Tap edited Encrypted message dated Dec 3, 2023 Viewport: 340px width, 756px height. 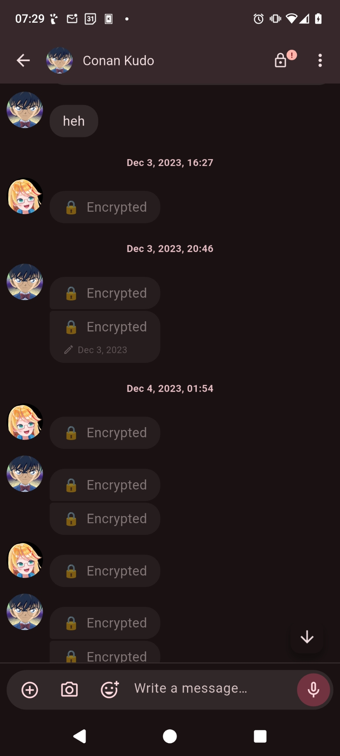(x=105, y=337)
